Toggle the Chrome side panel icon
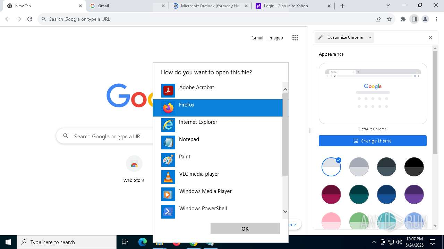The width and height of the screenshot is (444, 249). point(414,19)
